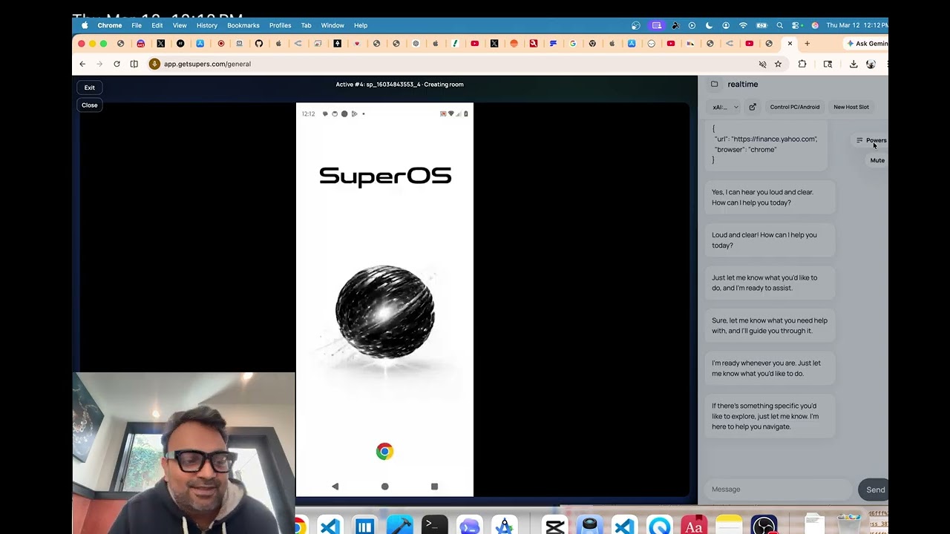
Task: Click the battery status icon in menu bar
Action: tap(761, 25)
